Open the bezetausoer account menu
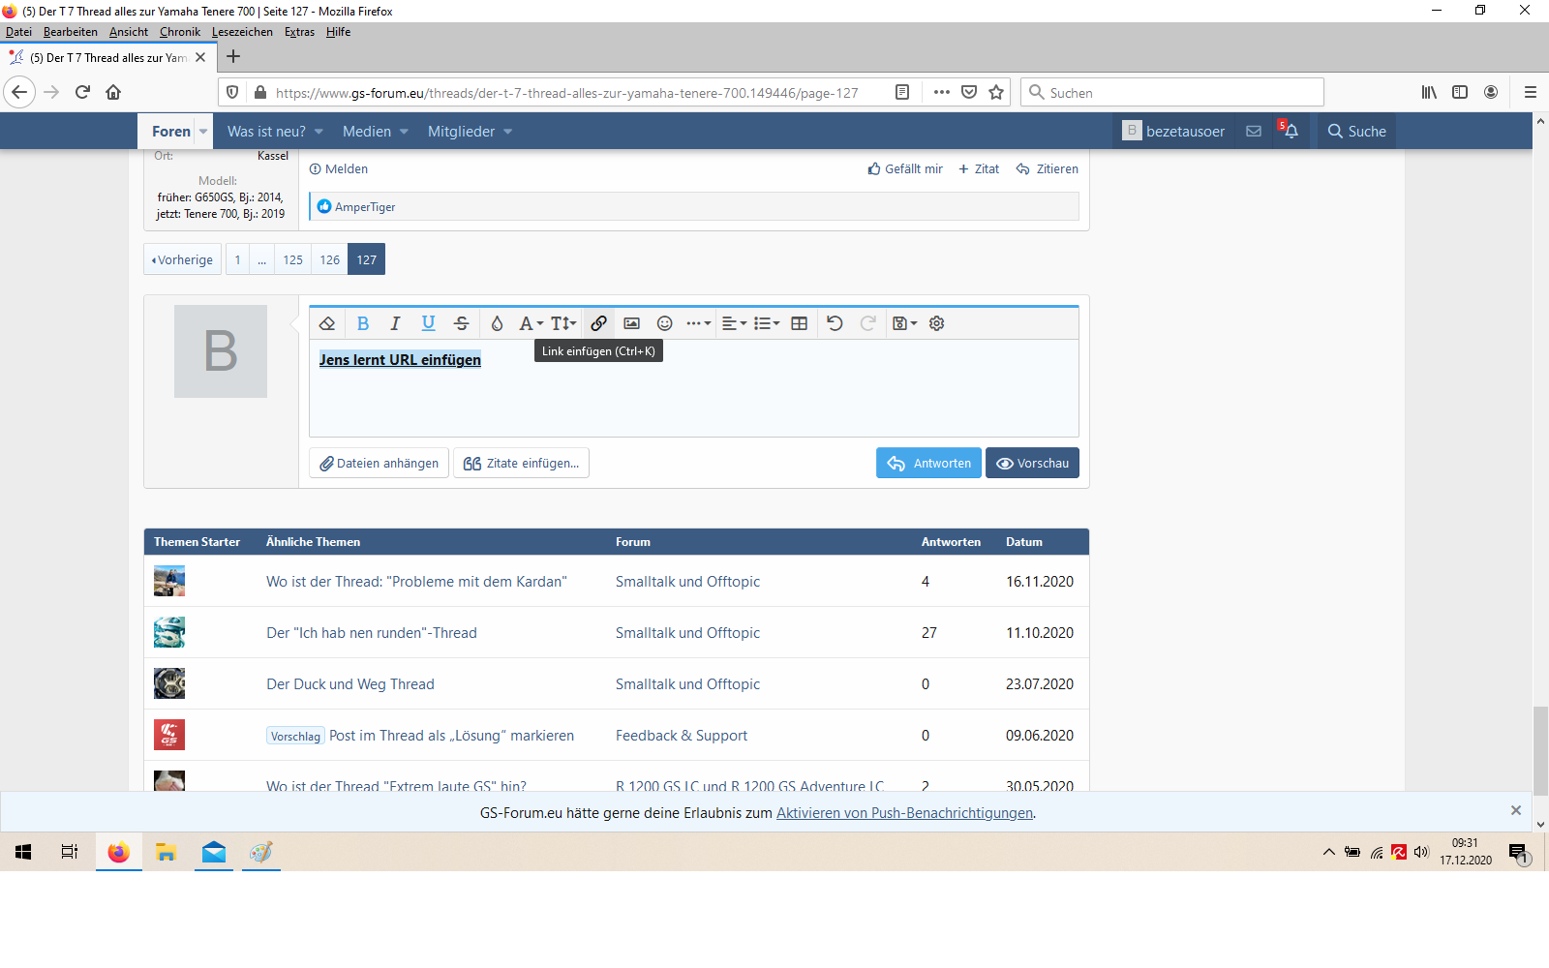Screen dimensions: 1549x968 1173,132
